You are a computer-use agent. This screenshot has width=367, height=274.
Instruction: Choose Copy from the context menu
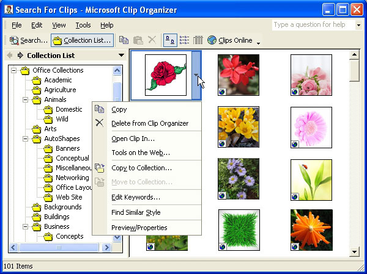pos(147,110)
